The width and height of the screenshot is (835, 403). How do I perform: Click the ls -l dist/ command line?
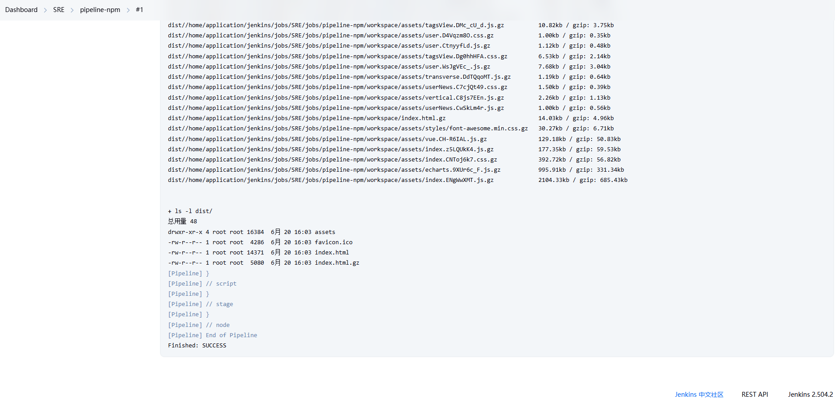pyautogui.click(x=190, y=211)
